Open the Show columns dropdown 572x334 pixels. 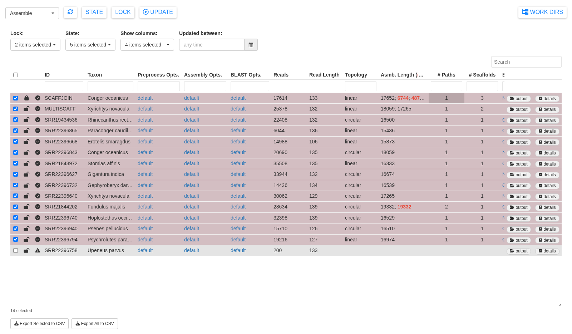(147, 45)
